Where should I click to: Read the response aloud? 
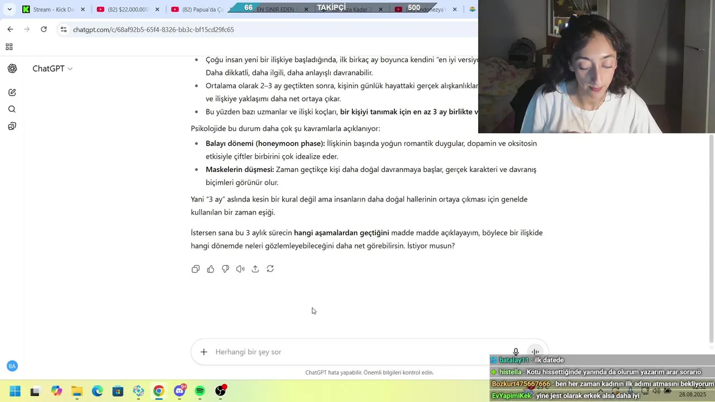click(240, 269)
